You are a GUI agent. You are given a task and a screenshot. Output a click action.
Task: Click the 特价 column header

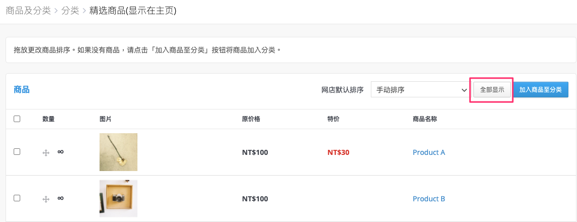point(333,119)
